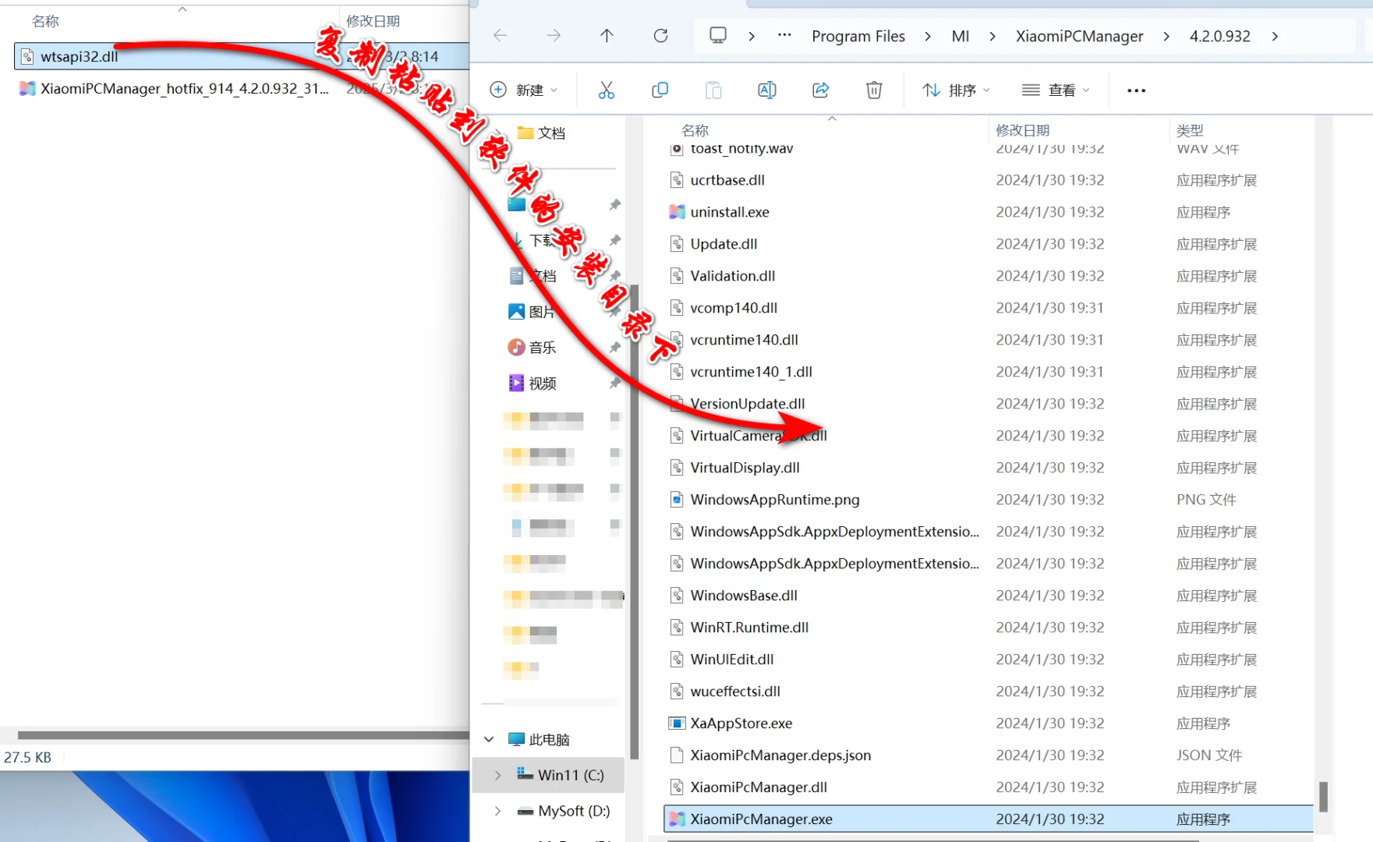Select 此电脑 in the navigation pane
Image resolution: width=1373 pixels, height=842 pixels.
click(549, 739)
